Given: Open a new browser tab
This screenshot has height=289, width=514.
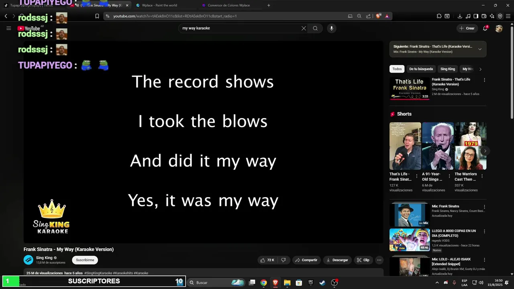Looking at the screenshot, I should coord(269,5).
